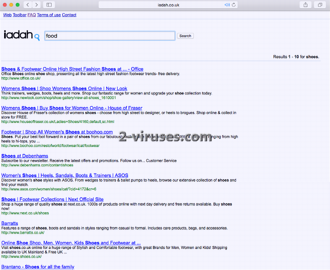Open the Web navigation link
Image resolution: width=330 pixels, height=270 pixels.
pos(7,15)
